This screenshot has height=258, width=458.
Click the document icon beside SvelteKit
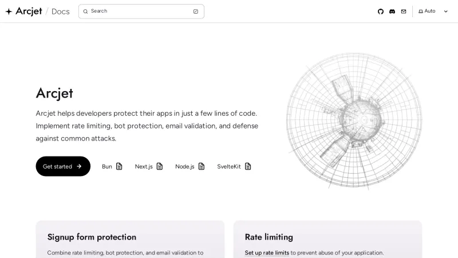click(248, 166)
